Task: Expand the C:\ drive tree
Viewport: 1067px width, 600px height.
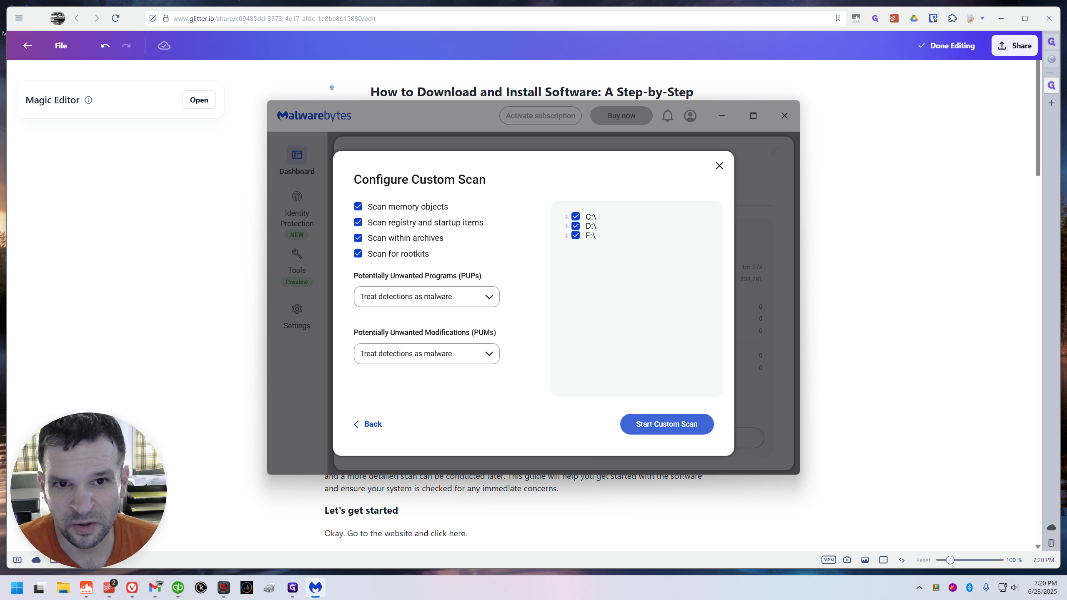Action: (x=566, y=217)
